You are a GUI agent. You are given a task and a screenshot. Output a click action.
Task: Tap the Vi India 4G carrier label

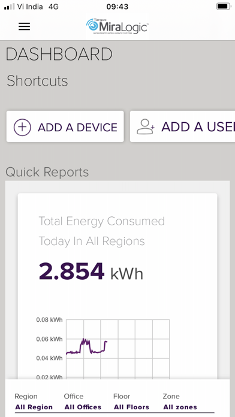(x=38, y=7)
